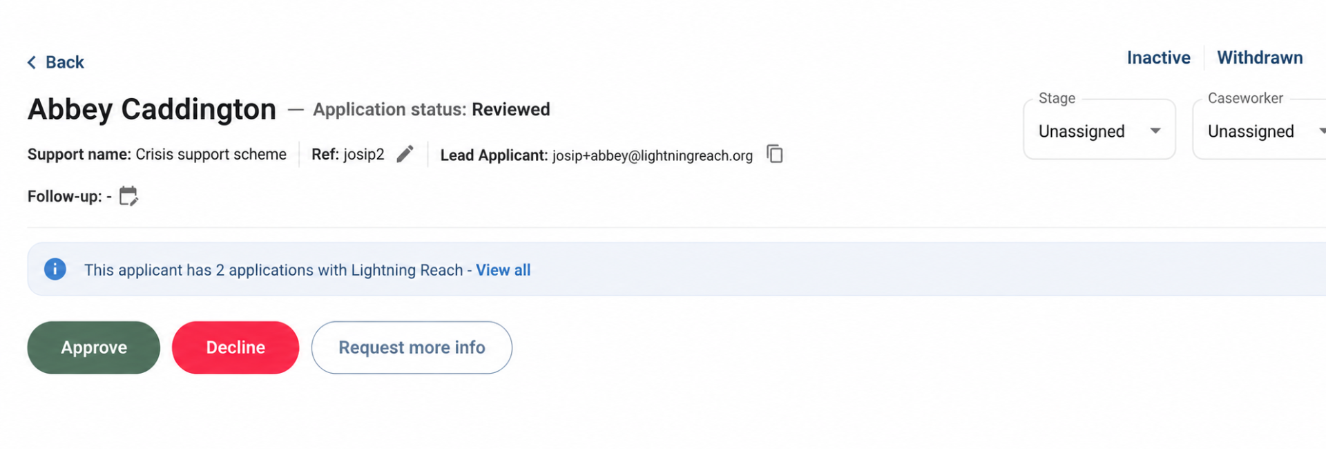Click the pencil icon to edit Ref
1326x449 pixels.
point(405,154)
